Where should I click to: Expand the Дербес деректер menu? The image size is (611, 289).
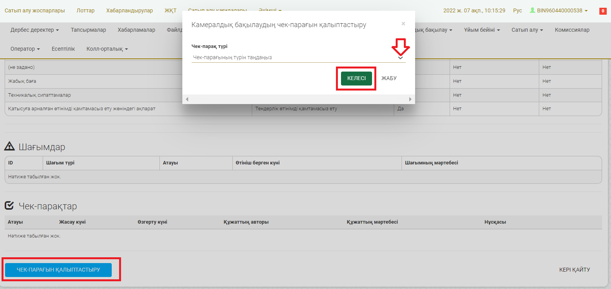35,30
